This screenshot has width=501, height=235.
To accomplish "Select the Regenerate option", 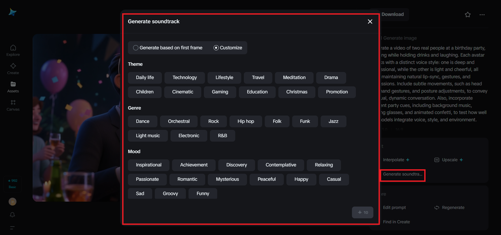I will tap(450, 208).
